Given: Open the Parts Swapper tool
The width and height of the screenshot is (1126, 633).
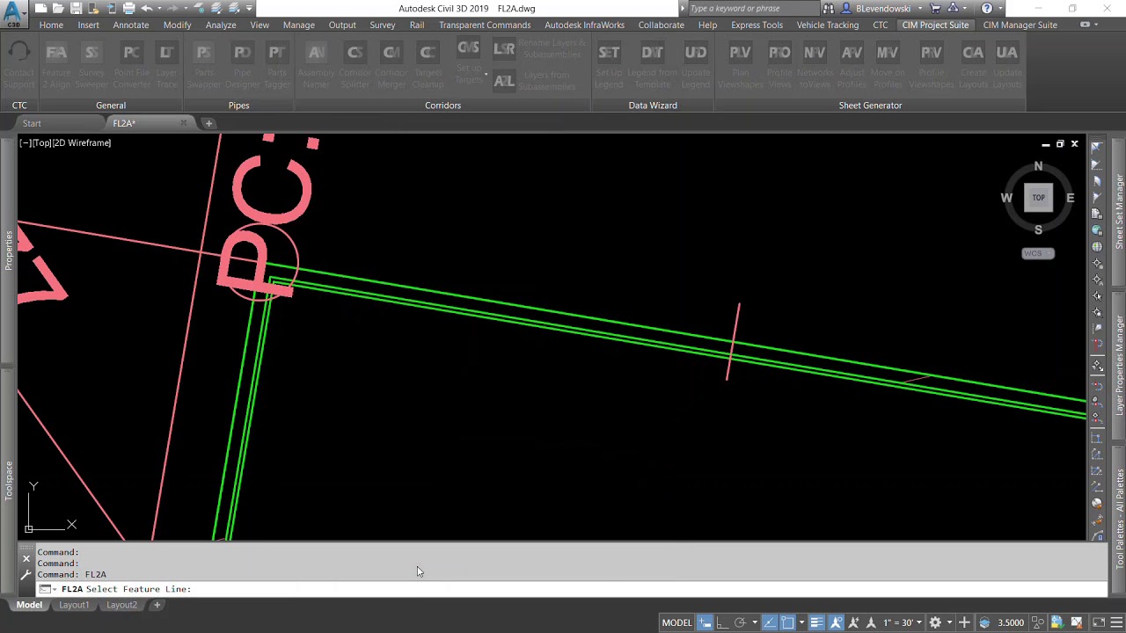Looking at the screenshot, I should point(203,66).
